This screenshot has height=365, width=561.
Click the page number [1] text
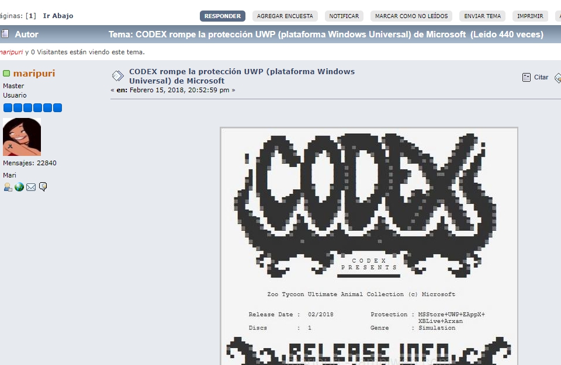(x=31, y=16)
